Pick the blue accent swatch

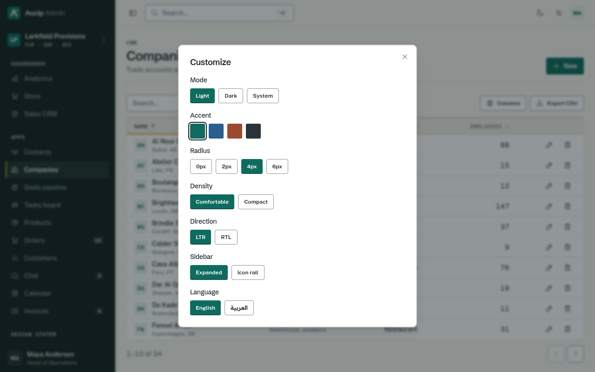tap(216, 131)
